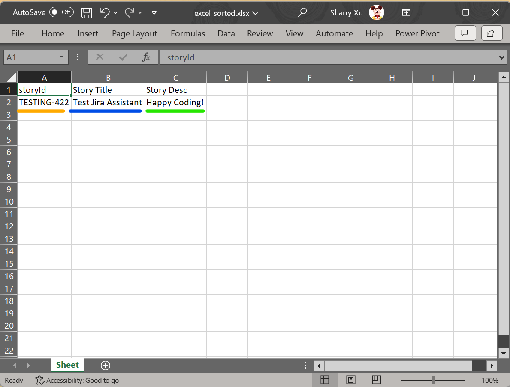Open the Power Pivot tab
Screen dimensions: 510x387
coord(417,33)
